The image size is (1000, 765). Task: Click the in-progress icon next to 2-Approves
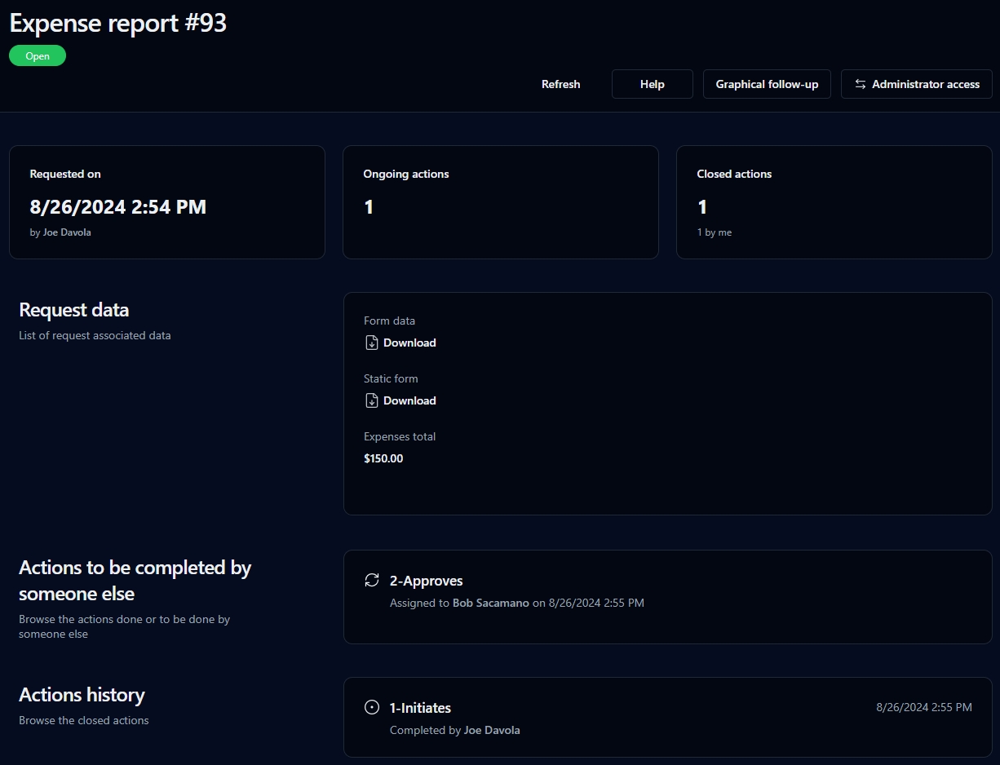point(372,580)
